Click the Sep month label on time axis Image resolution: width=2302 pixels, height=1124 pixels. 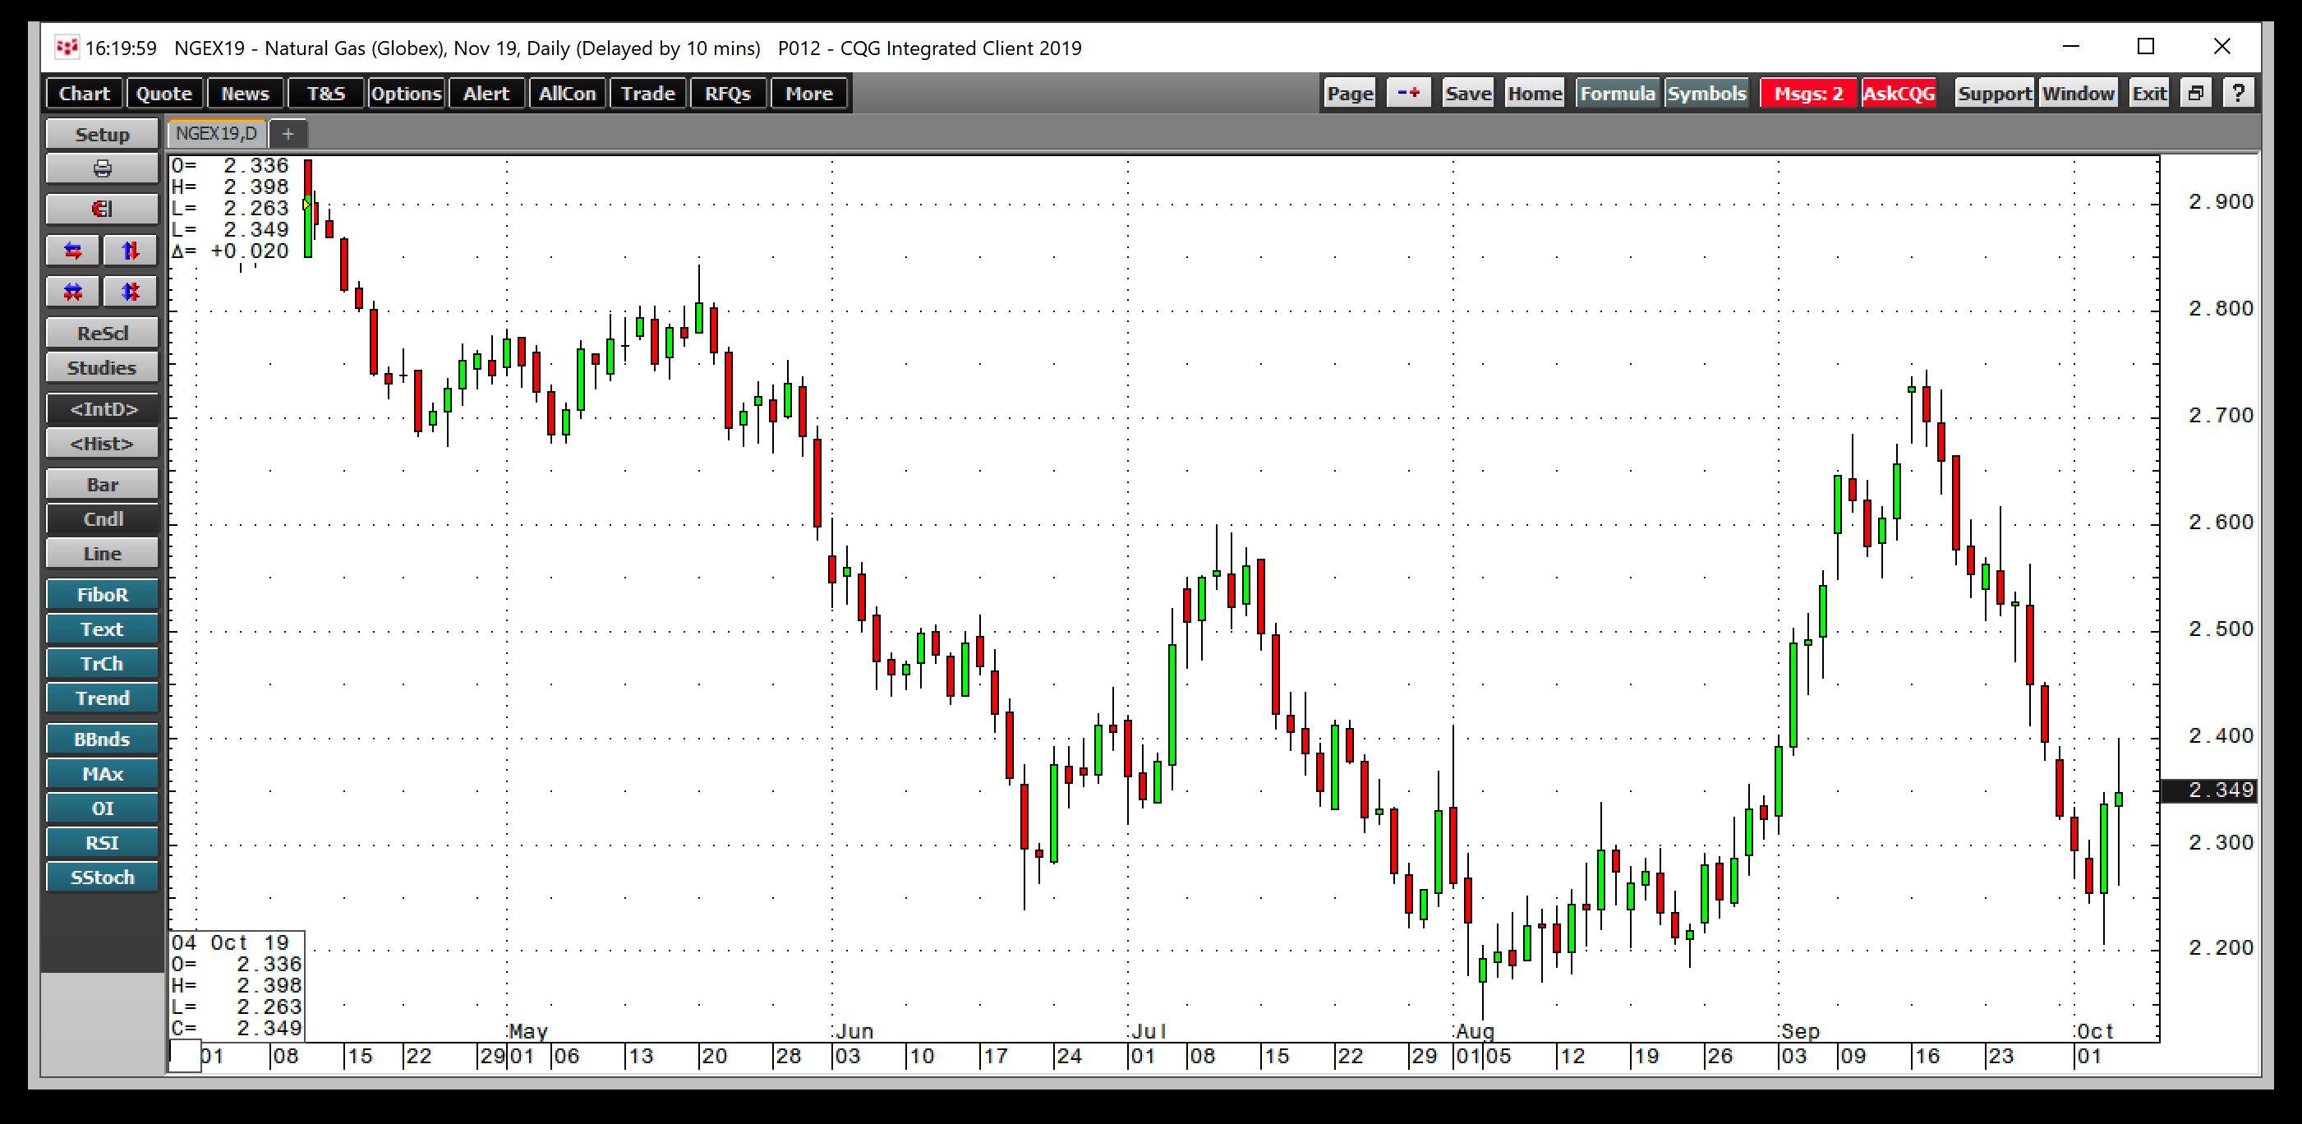(1800, 1031)
